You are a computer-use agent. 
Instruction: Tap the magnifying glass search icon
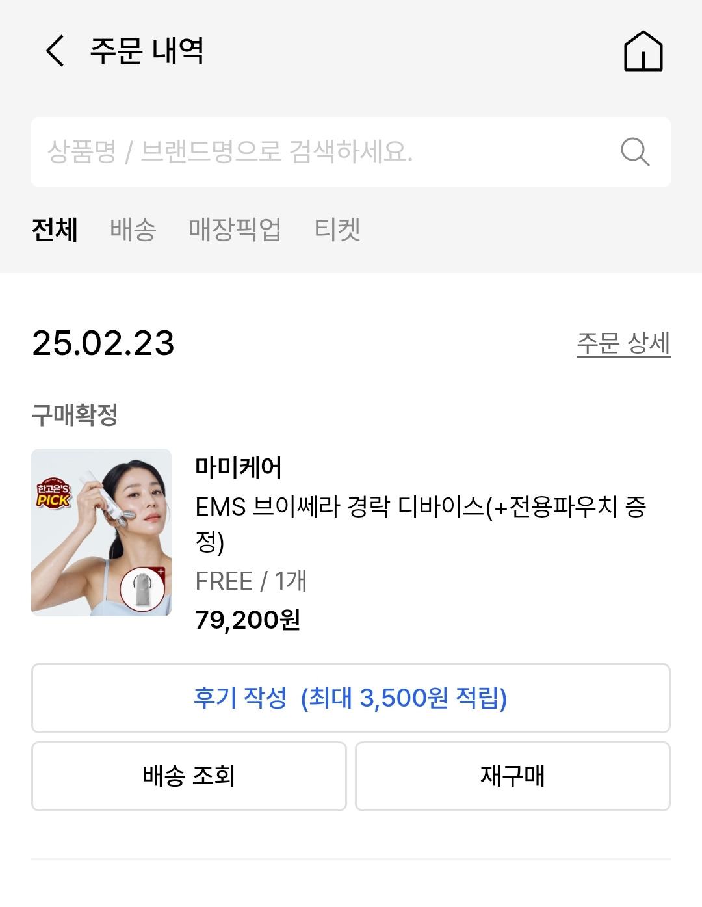pyautogui.click(x=634, y=152)
